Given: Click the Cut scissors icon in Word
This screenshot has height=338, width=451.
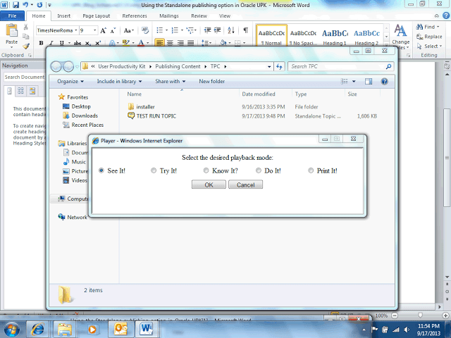Looking at the screenshot, I should 25,27.
